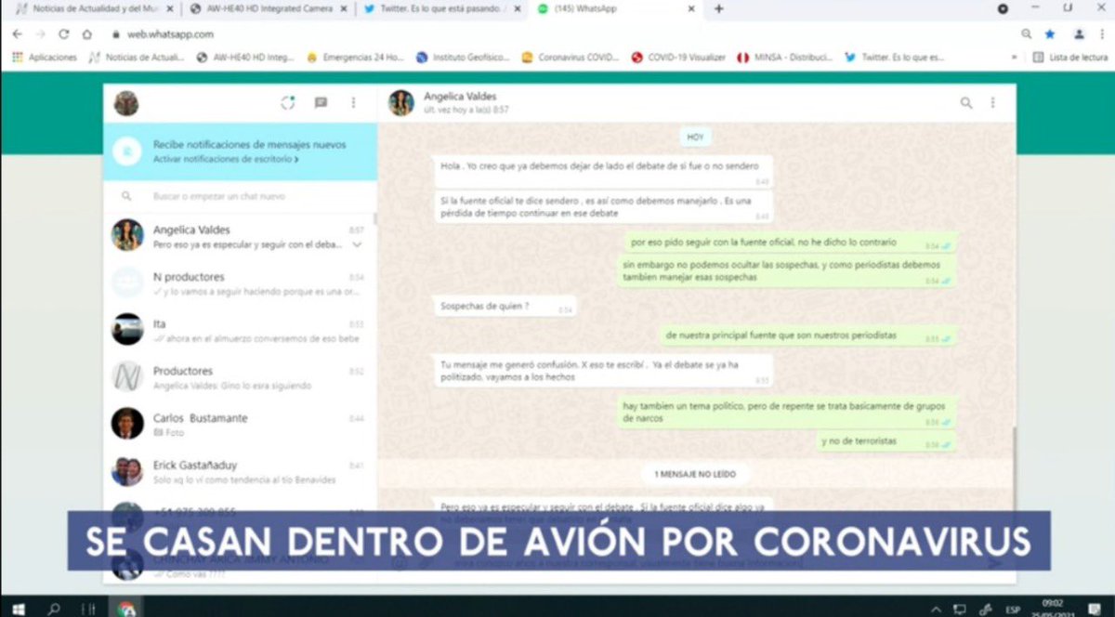Image resolution: width=1115 pixels, height=617 pixels.
Task: Click the 'Sospechas de quien ?' message
Action: click(505, 306)
